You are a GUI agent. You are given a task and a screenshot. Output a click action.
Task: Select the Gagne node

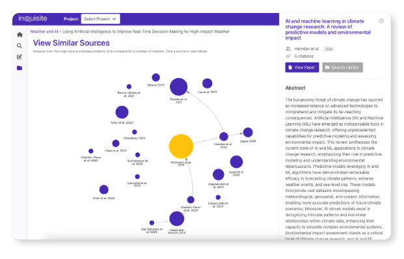248,133
